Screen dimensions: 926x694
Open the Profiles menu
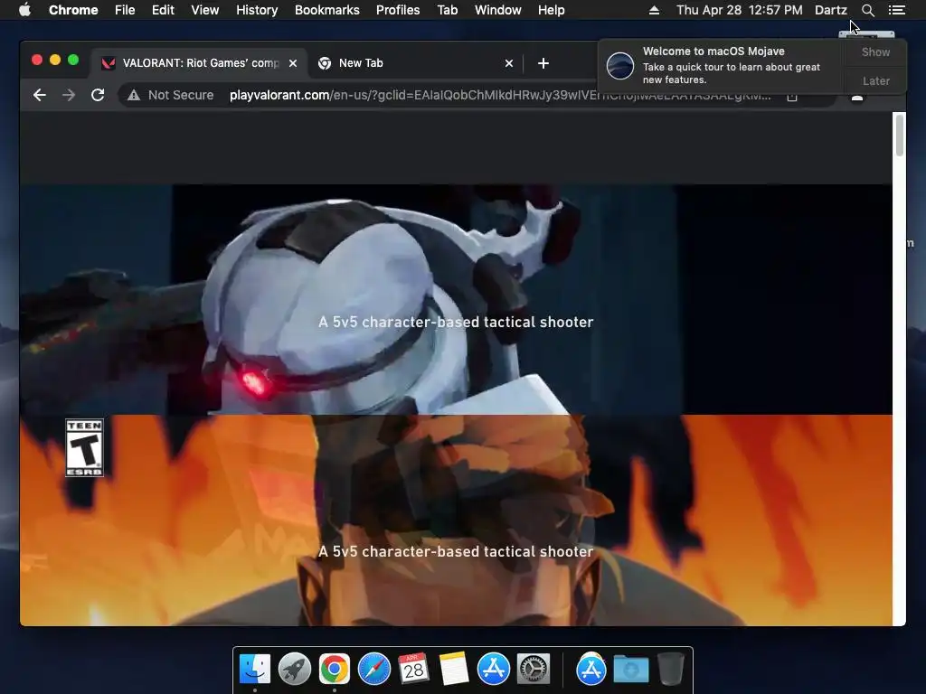398,10
